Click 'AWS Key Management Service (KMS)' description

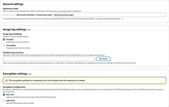click(20, 103)
